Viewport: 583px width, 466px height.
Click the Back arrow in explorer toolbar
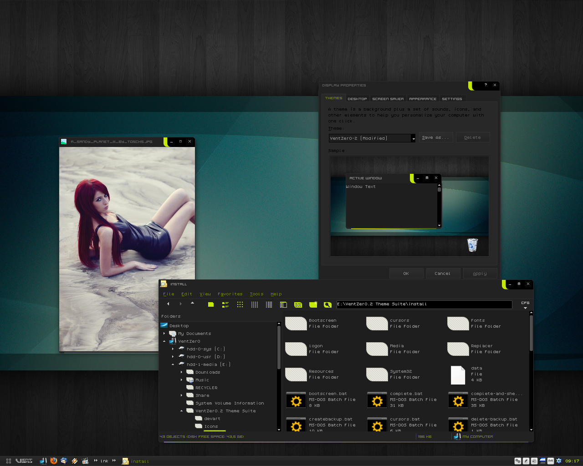(168, 304)
